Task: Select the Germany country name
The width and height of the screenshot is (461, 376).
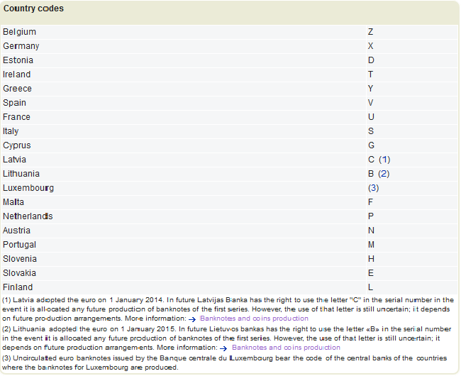Action: 21,46
